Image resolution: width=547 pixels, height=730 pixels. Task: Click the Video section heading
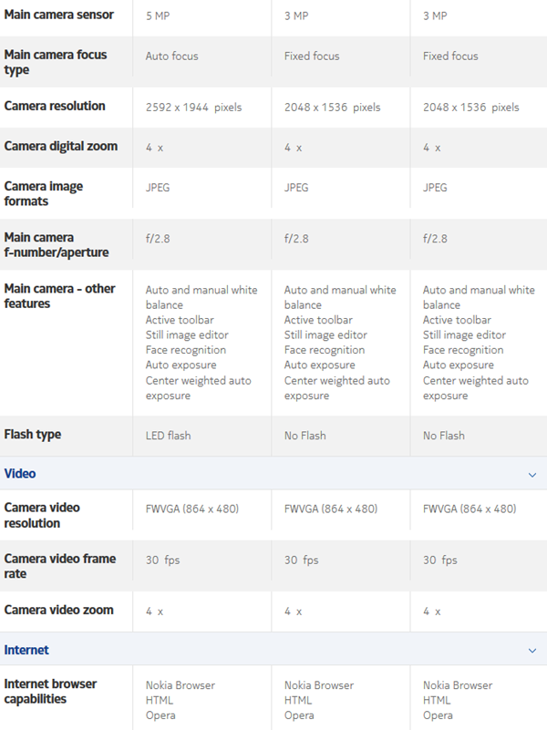click(x=21, y=474)
